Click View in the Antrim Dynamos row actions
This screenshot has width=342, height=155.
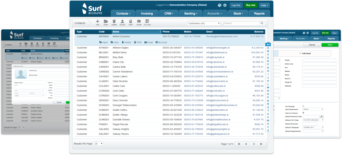point(115,42)
